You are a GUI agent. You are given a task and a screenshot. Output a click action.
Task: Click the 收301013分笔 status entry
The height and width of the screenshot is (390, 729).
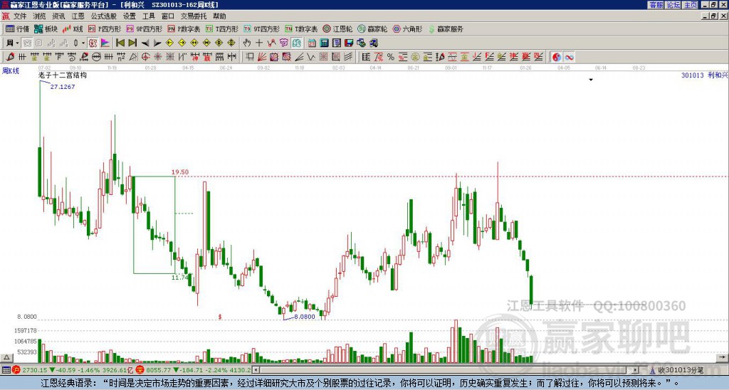680,370
